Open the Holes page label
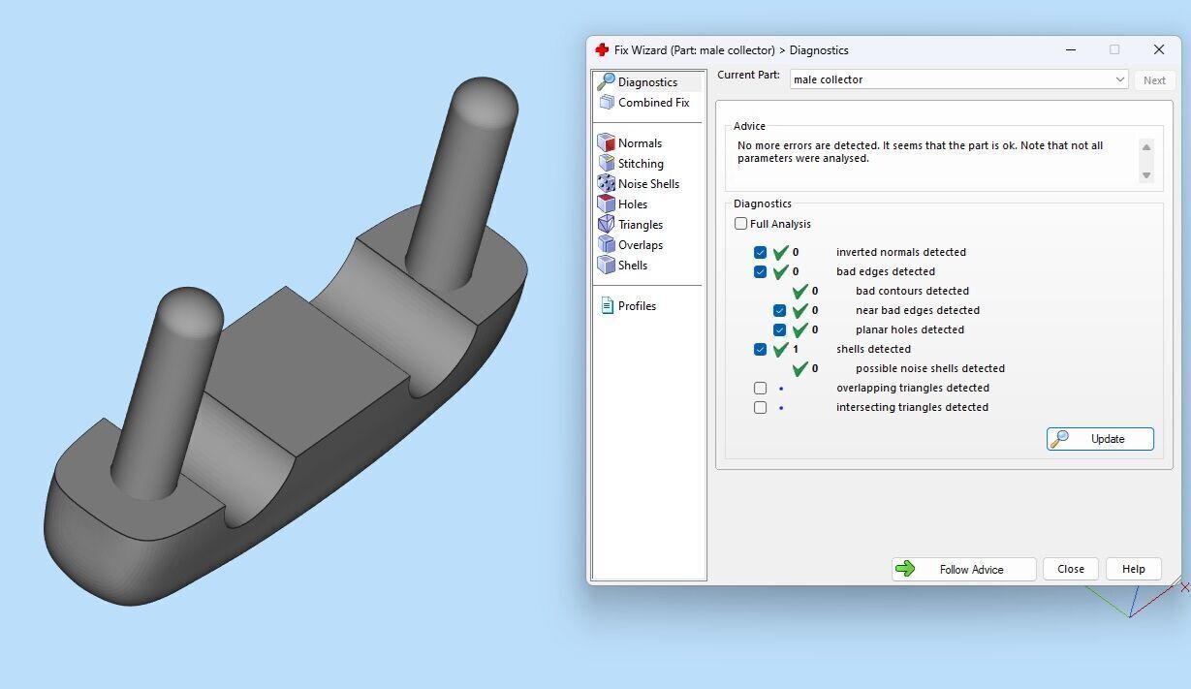Viewport: 1191px width, 689px height. [x=633, y=204]
